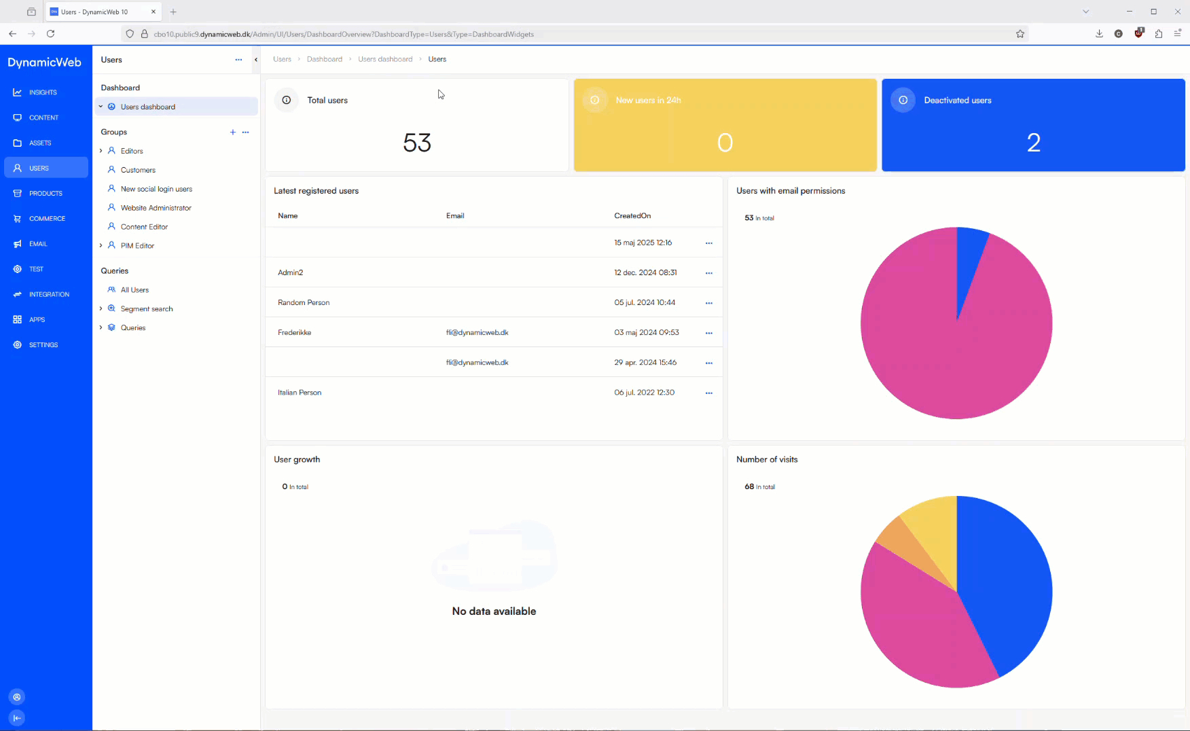1190x731 pixels.
Task: Click the Dashboard breadcrumb link
Action: pyautogui.click(x=325, y=59)
